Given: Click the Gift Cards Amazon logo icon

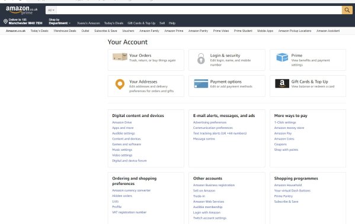Looking at the screenshot, I should (282, 83).
